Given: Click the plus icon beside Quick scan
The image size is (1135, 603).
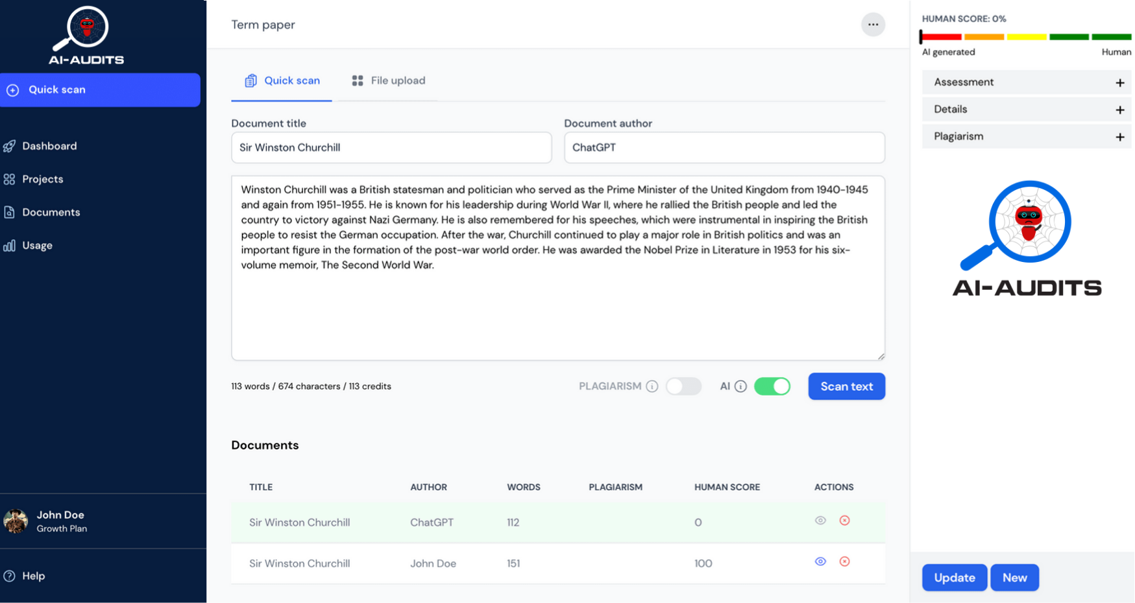Looking at the screenshot, I should point(13,90).
